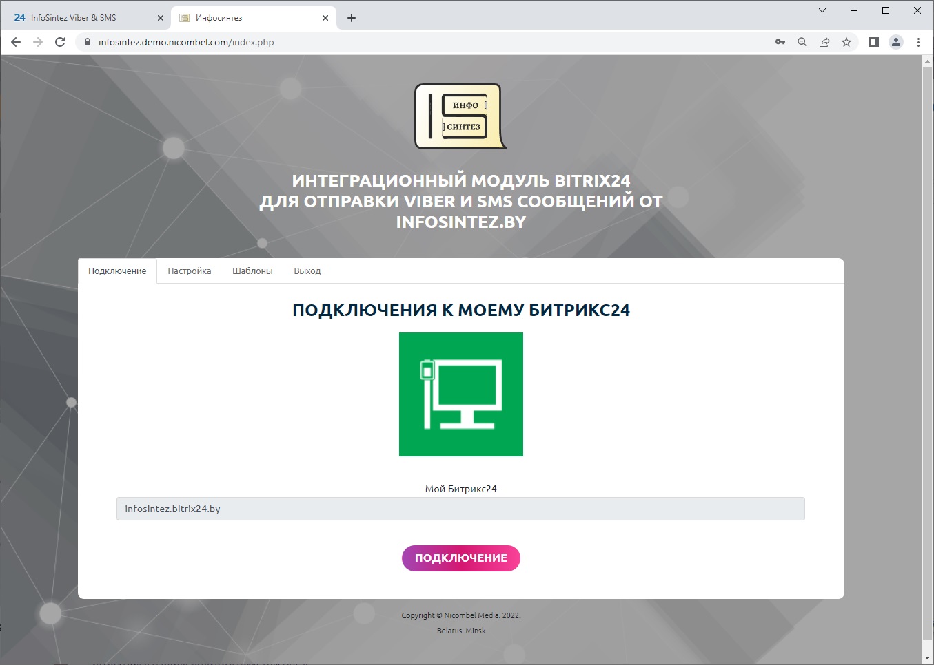Click the browser address bar URL
The image size is (934, 665).
pos(186,42)
